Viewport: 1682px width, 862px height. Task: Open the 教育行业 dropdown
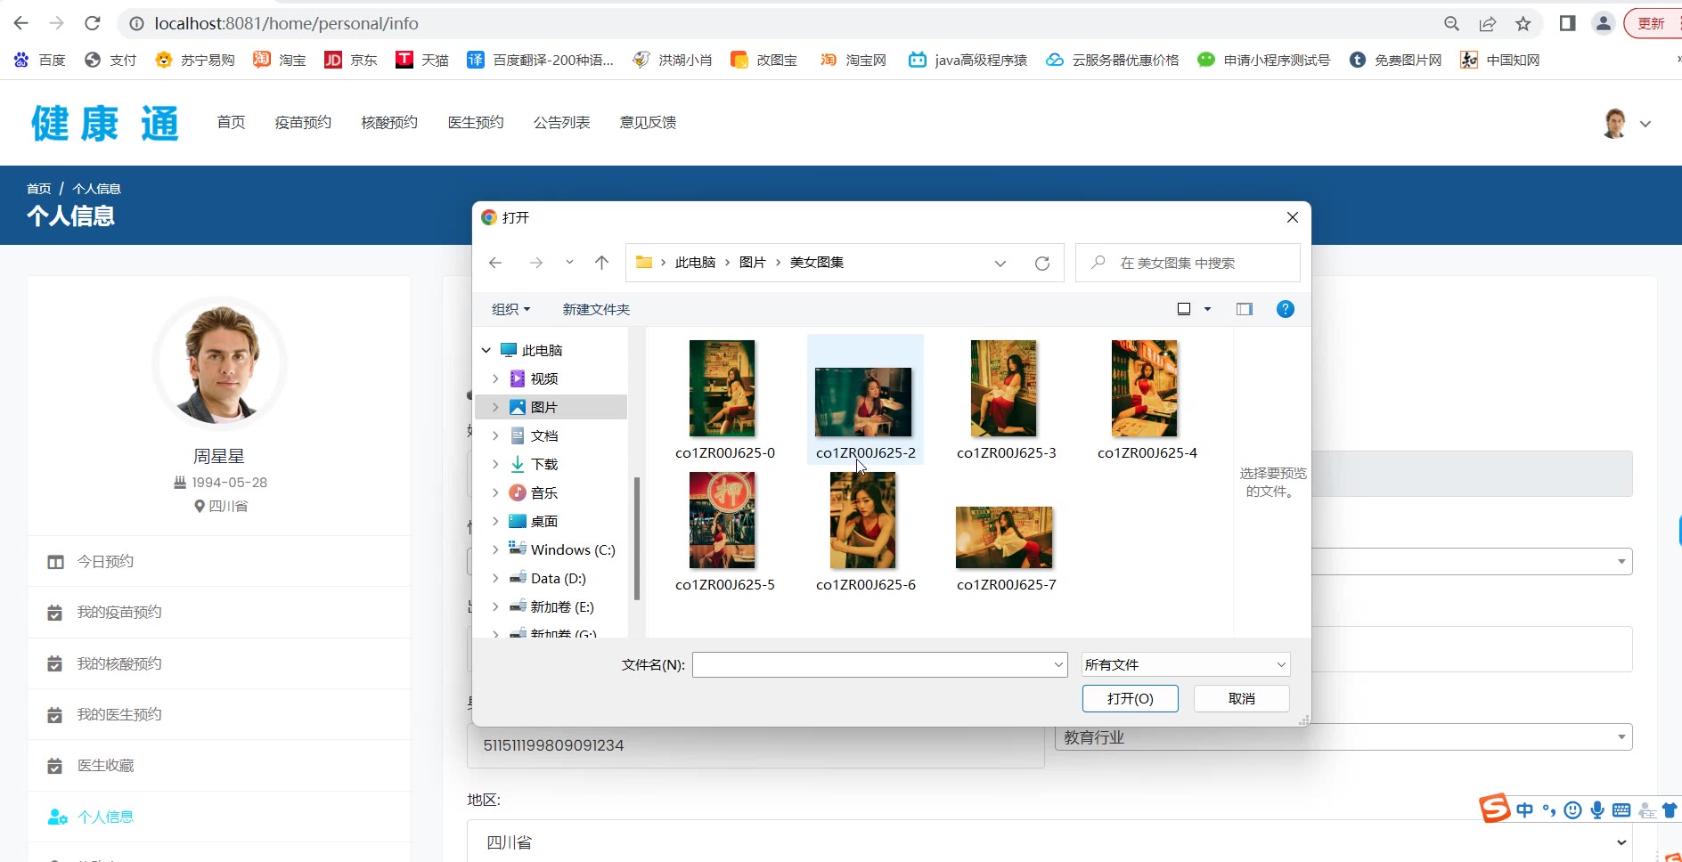point(1343,736)
